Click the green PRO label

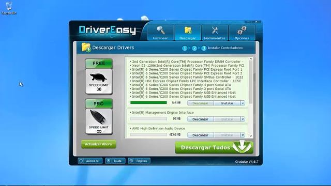(99, 103)
